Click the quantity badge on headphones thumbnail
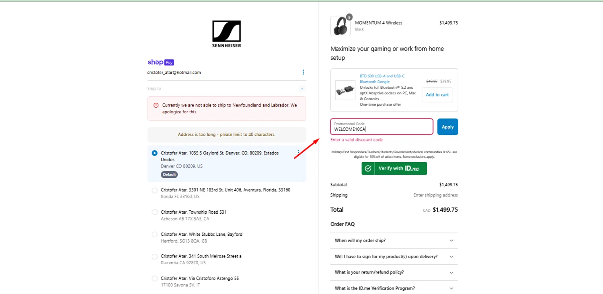The height and width of the screenshot is (294, 603). tap(349, 17)
